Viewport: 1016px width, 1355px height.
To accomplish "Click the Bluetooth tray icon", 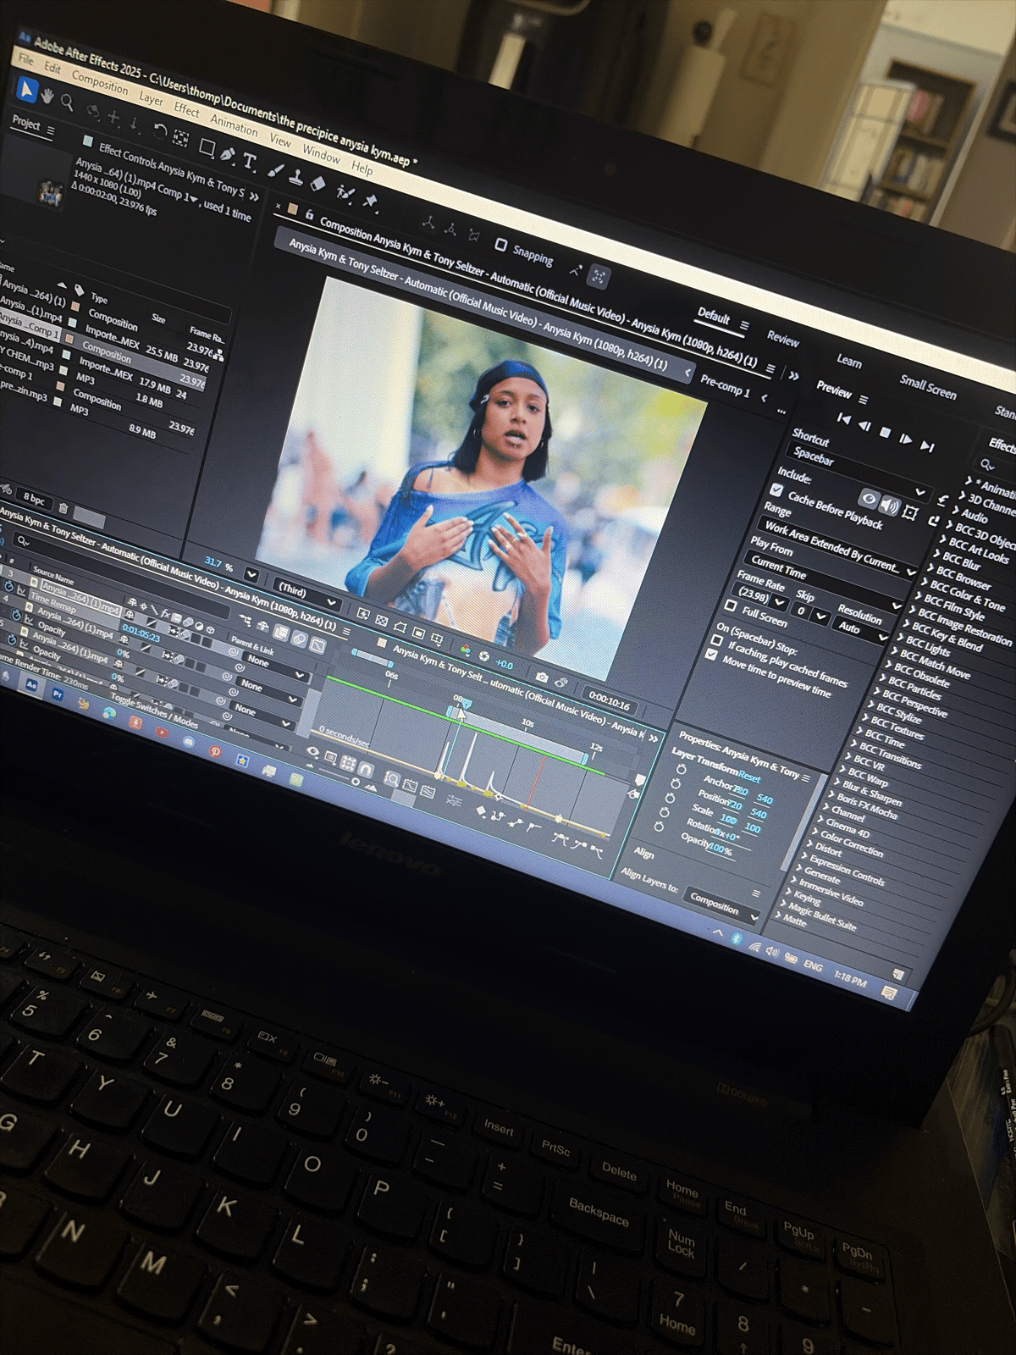I will [737, 939].
